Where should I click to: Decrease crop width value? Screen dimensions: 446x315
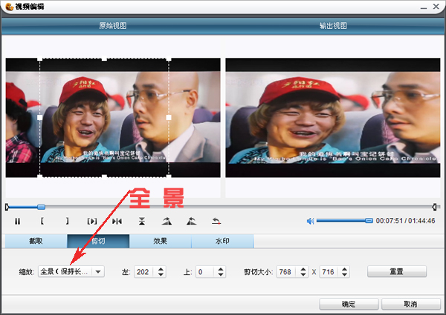click(303, 275)
